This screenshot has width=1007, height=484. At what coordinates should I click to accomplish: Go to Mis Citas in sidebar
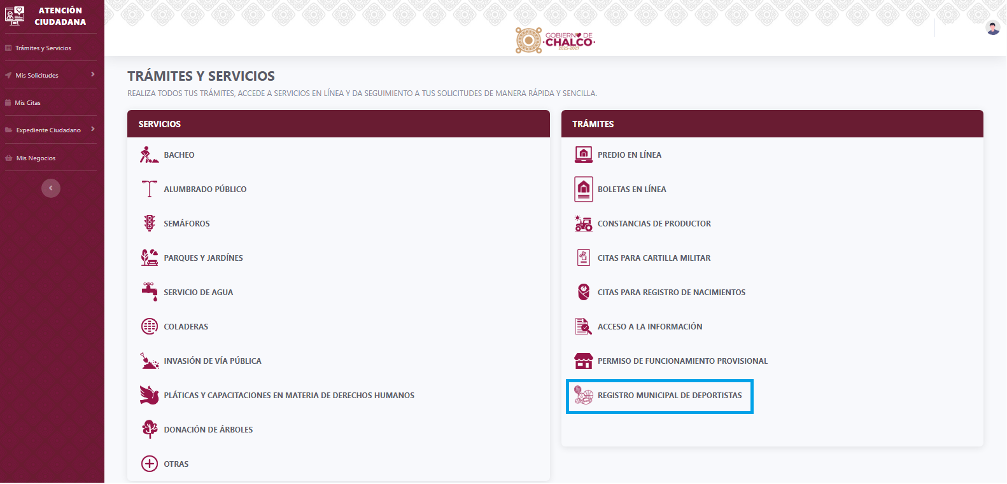click(x=28, y=103)
